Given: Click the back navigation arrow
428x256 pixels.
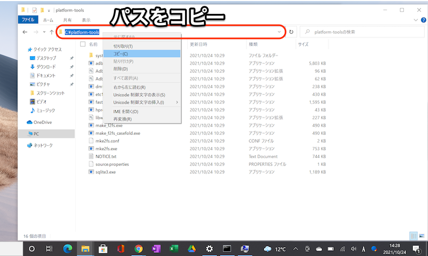Looking at the screenshot, I should click(x=25, y=32).
